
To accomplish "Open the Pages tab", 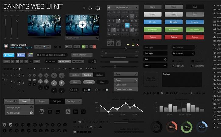I will (42, 101).
